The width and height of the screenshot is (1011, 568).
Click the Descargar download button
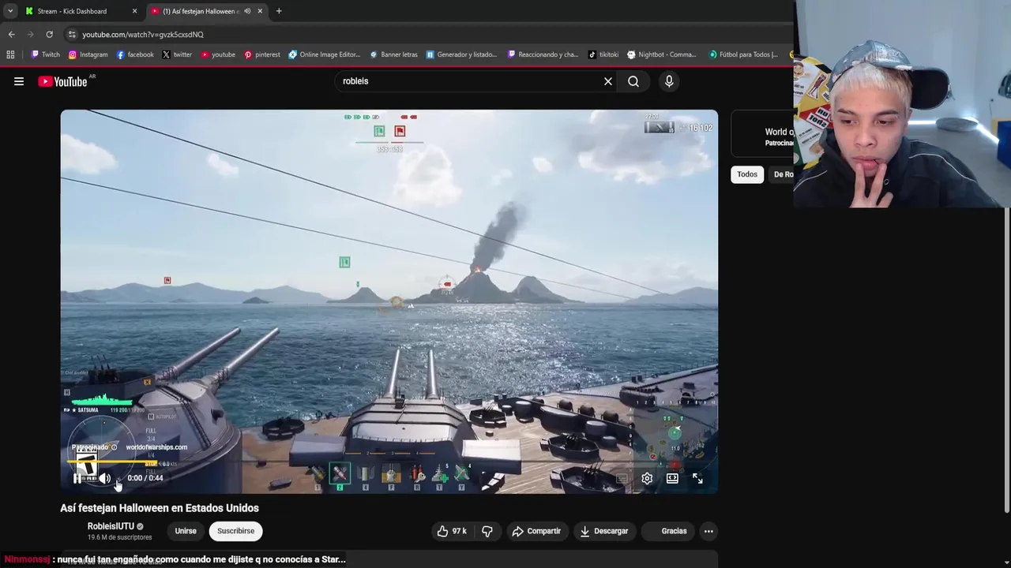coord(604,531)
